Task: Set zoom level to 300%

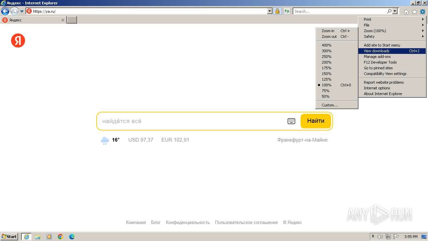Action: click(x=337, y=51)
